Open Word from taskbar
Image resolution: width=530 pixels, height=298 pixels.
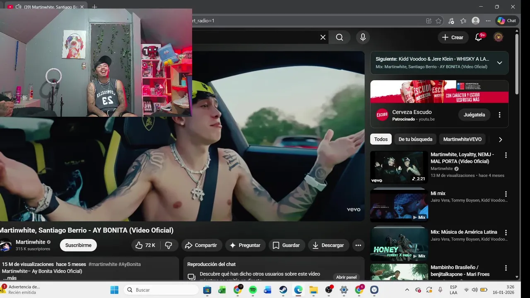tap(268, 290)
